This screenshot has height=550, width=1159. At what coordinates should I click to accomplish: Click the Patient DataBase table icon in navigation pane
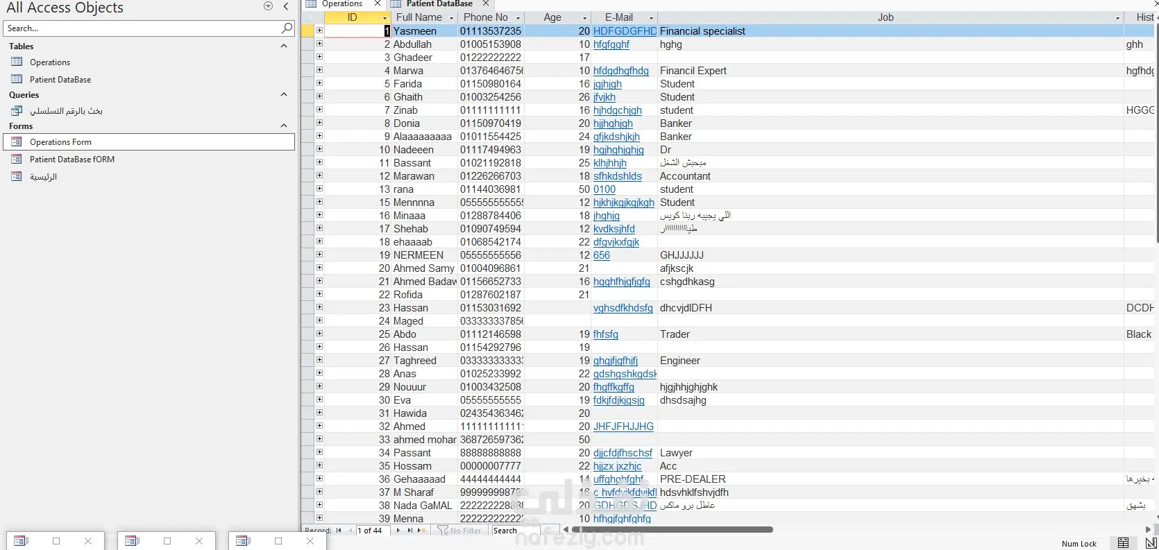point(17,79)
